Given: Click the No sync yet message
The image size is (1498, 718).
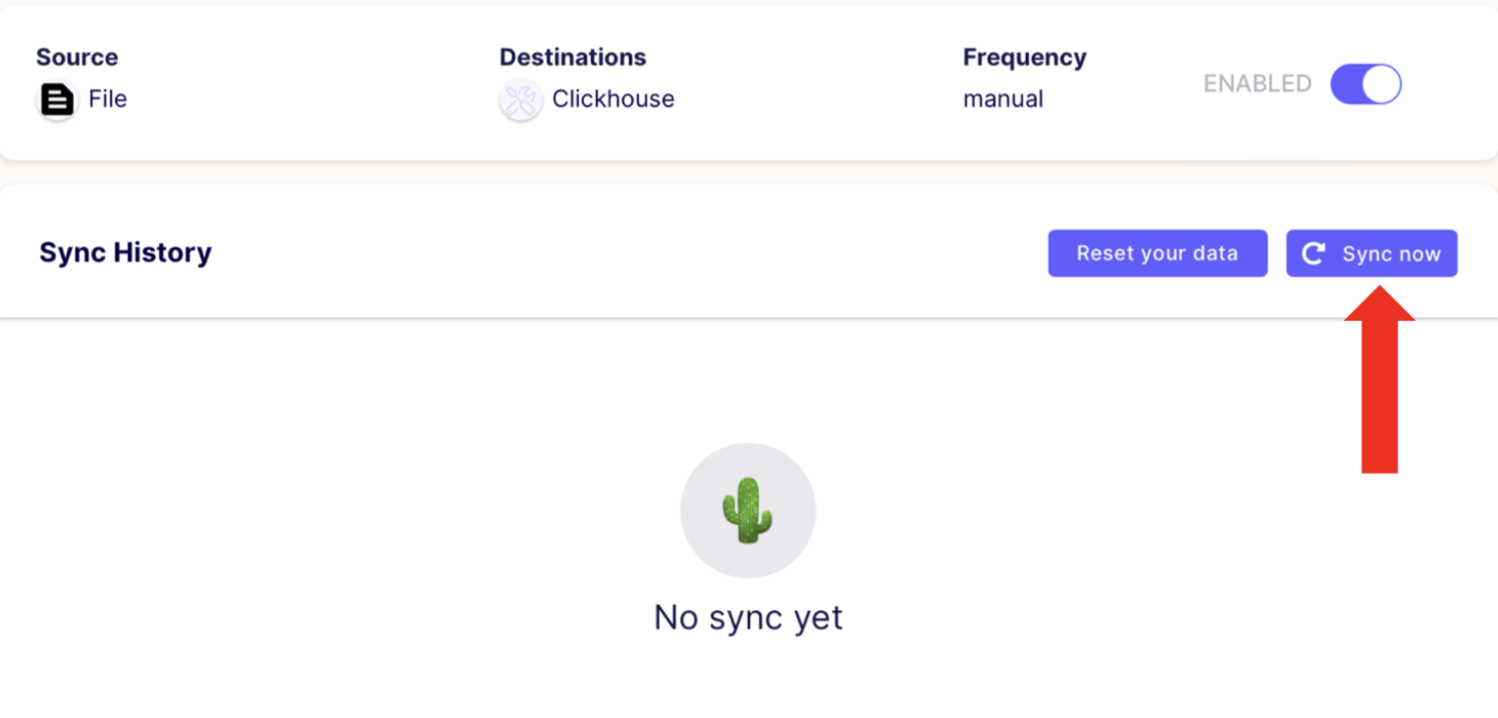Looking at the screenshot, I should [x=748, y=618].
